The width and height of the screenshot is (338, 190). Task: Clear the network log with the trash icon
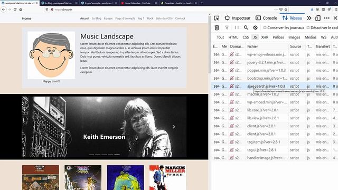pyautogui.click(x=217, y=27)
